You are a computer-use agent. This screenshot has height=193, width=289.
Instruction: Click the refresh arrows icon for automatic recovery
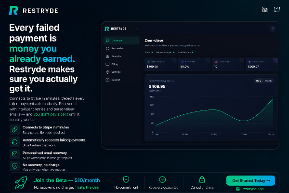pos(15,142)
